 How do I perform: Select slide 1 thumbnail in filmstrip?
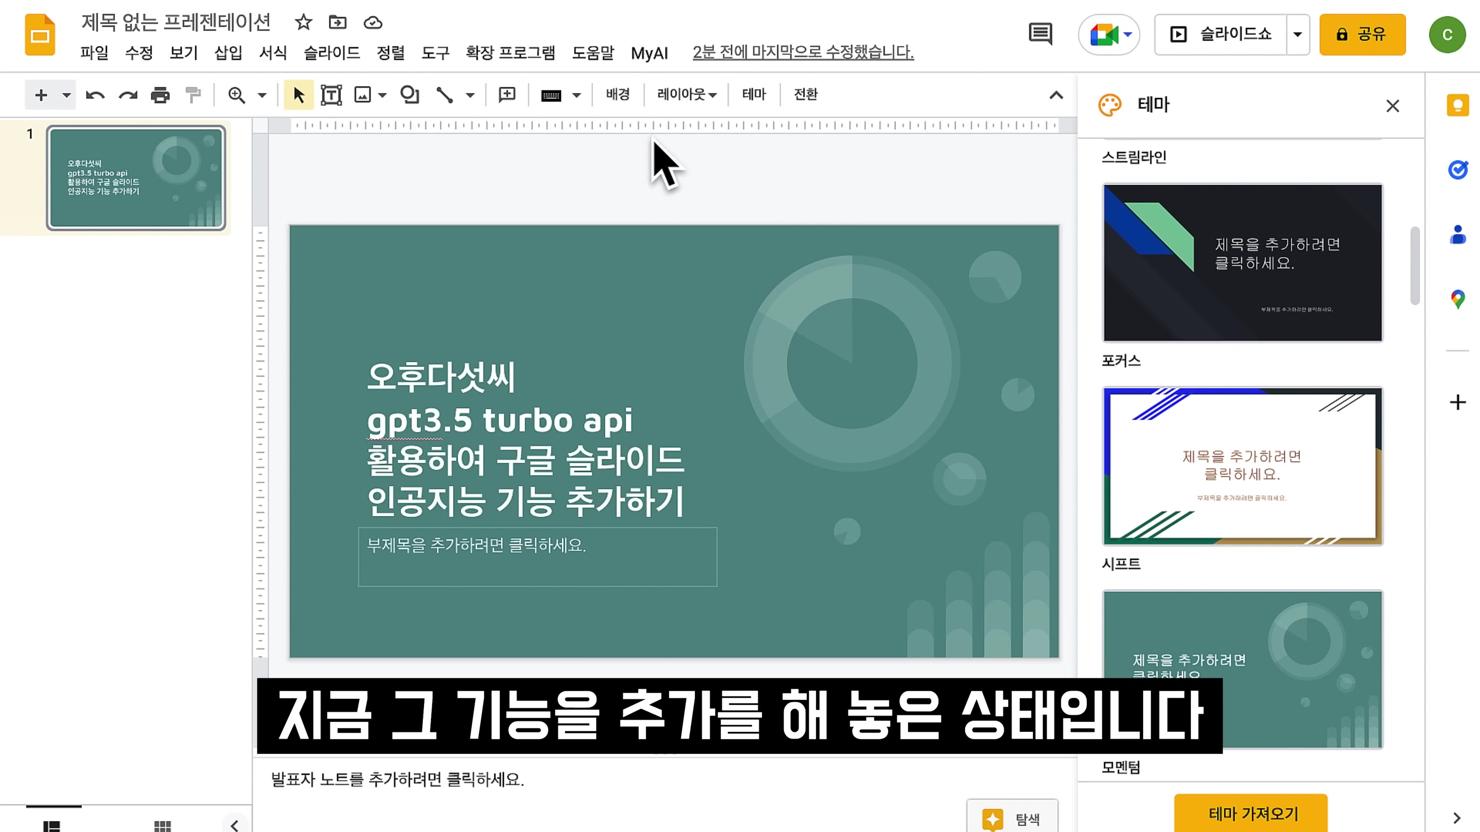coord(135,178)
